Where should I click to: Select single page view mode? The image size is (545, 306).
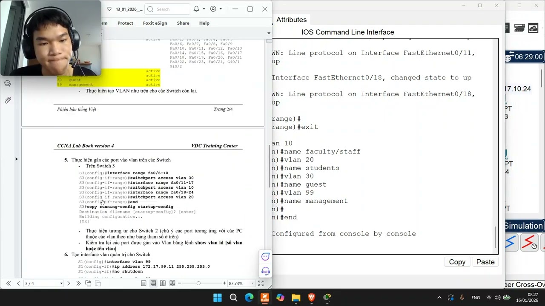pos(143,283)
